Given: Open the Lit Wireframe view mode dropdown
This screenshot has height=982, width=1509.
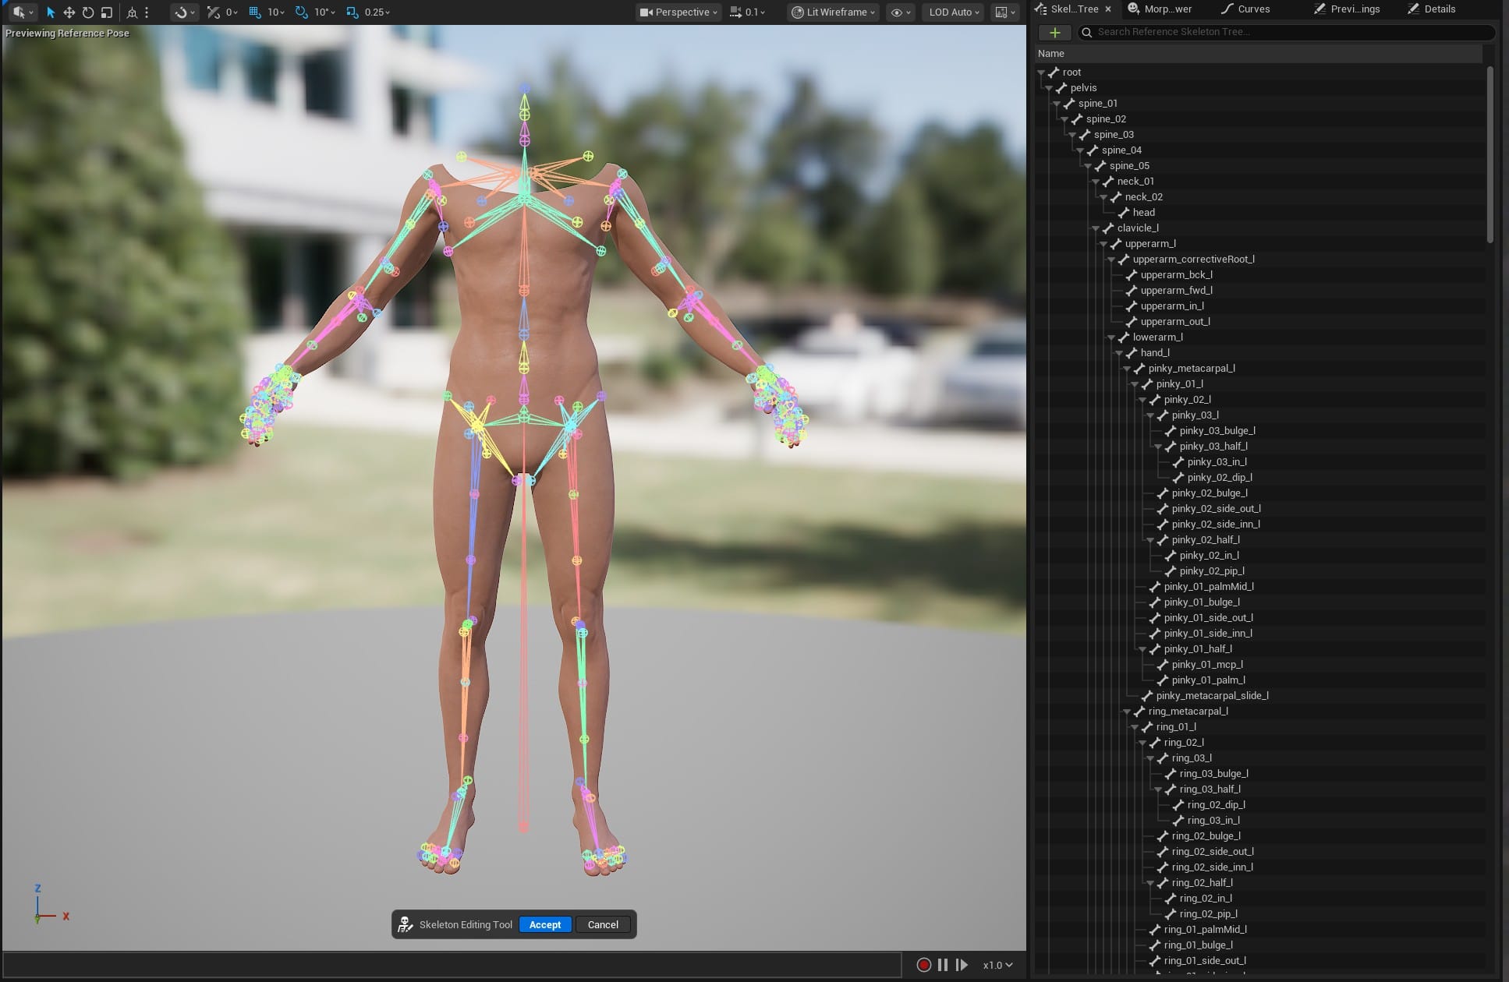Looking at the screenshot, I should (832, 12).
